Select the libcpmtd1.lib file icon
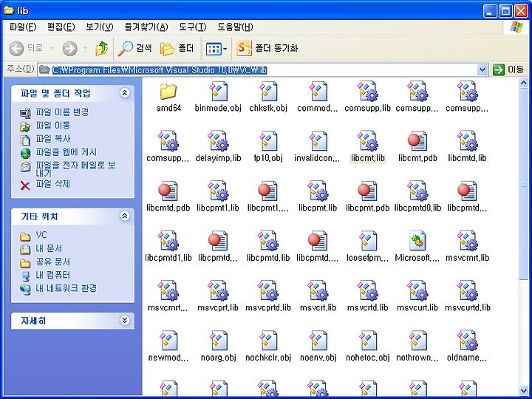 [168, 241]
